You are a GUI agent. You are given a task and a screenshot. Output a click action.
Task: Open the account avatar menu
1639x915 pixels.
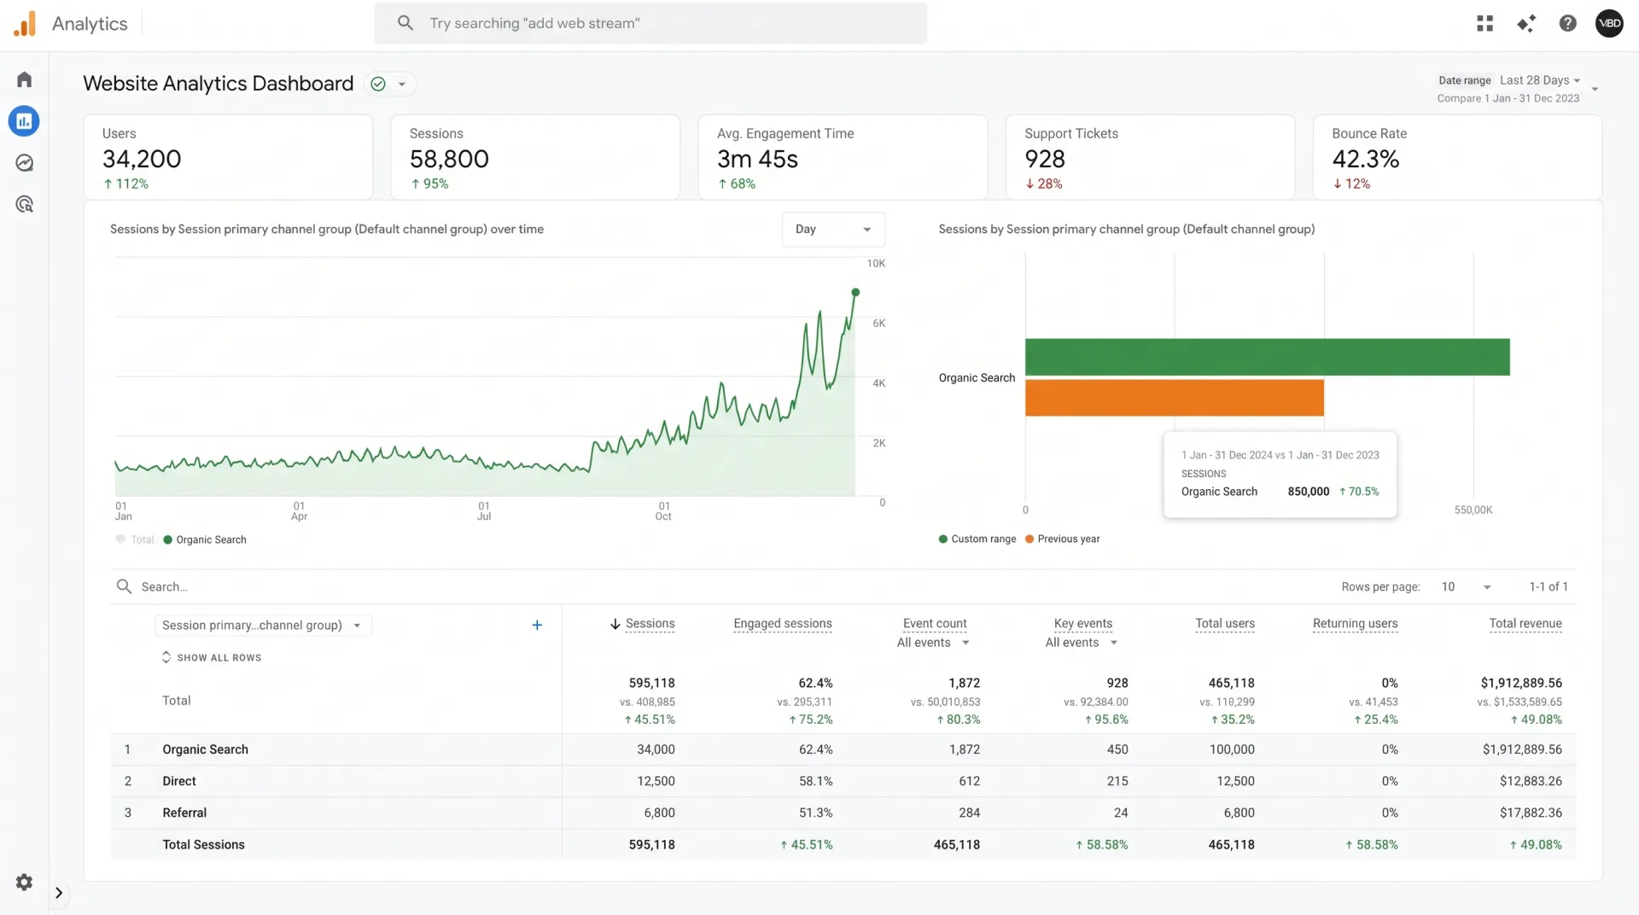click(1609, 23)
